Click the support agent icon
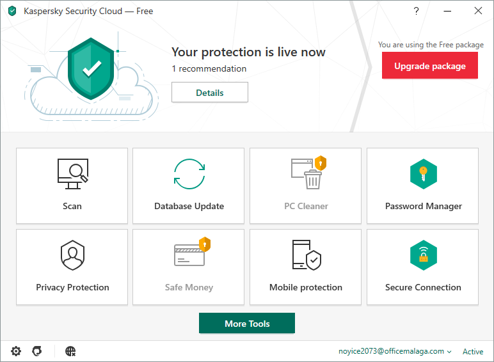 pos(38,351)
